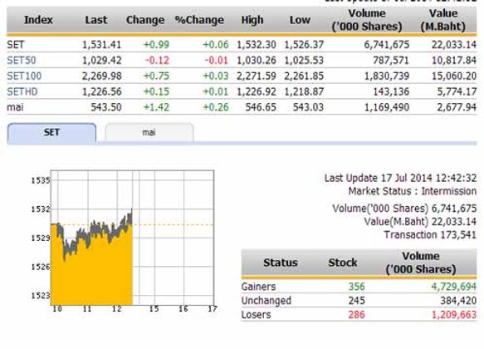Click the SET intraday chart area
The height and width of the screenshot is (349, 484).
coord(132,238)
